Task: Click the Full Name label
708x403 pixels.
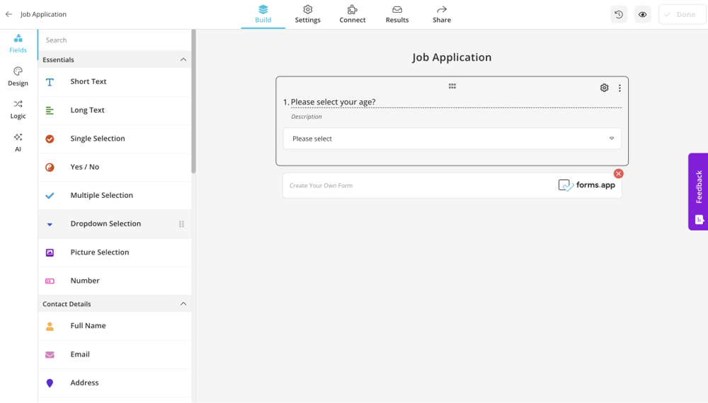Action: 88,325
